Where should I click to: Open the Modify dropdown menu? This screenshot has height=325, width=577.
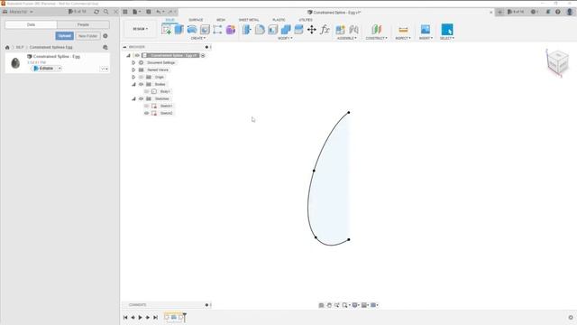[285, 38]
